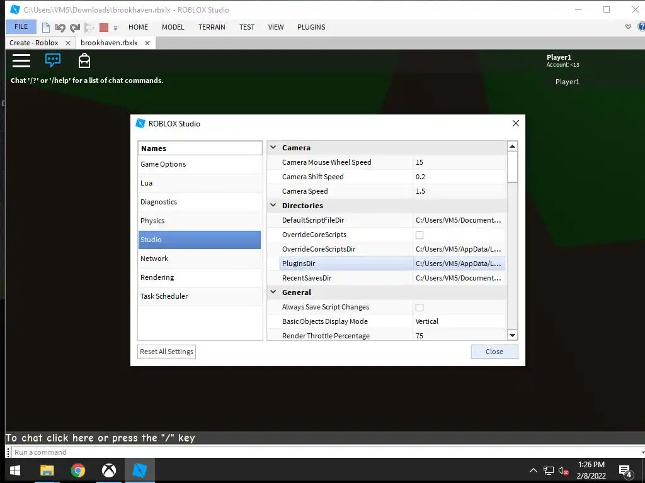This screenshot has width=645, height=483.
Task: Close the ROBLOX Studio settings dialog via X
Action: click(516, 123)
